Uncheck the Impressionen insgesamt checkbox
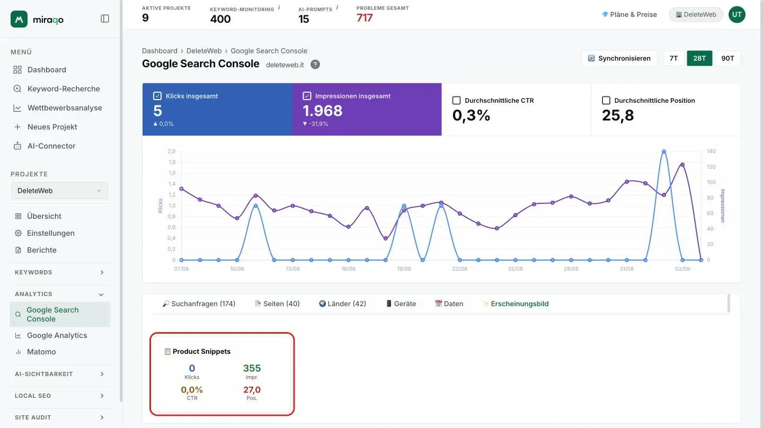 307,96
